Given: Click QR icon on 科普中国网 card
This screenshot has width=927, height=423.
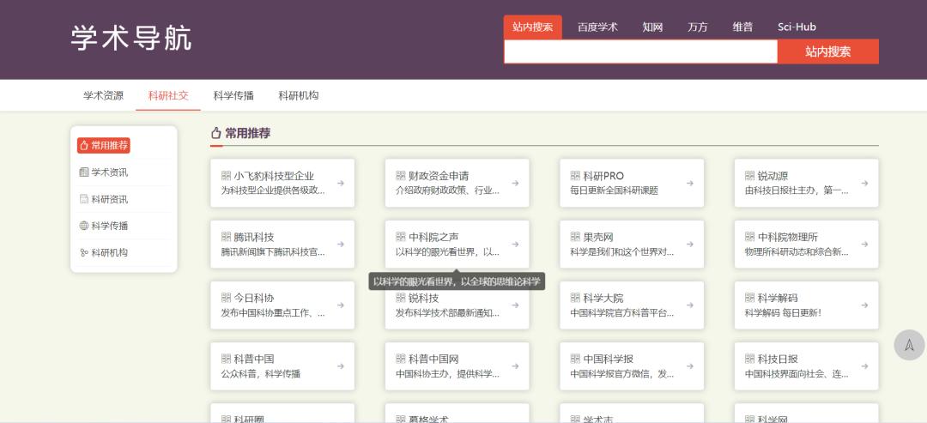Looking at the screenshot, I should click(401, 359).
